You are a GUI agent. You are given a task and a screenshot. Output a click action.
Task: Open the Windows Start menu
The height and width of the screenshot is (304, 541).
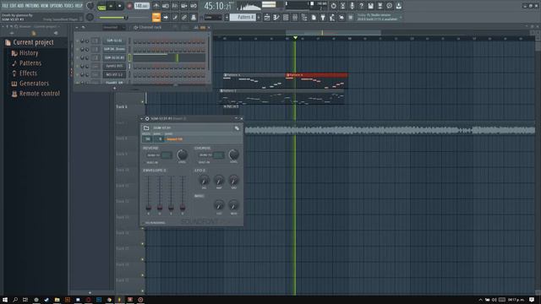(x=5, y=300)
